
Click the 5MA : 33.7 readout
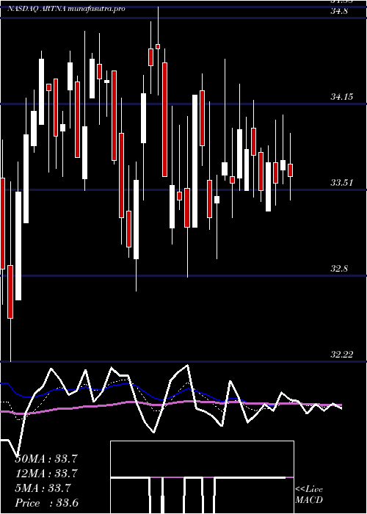[x=43, y=488]
